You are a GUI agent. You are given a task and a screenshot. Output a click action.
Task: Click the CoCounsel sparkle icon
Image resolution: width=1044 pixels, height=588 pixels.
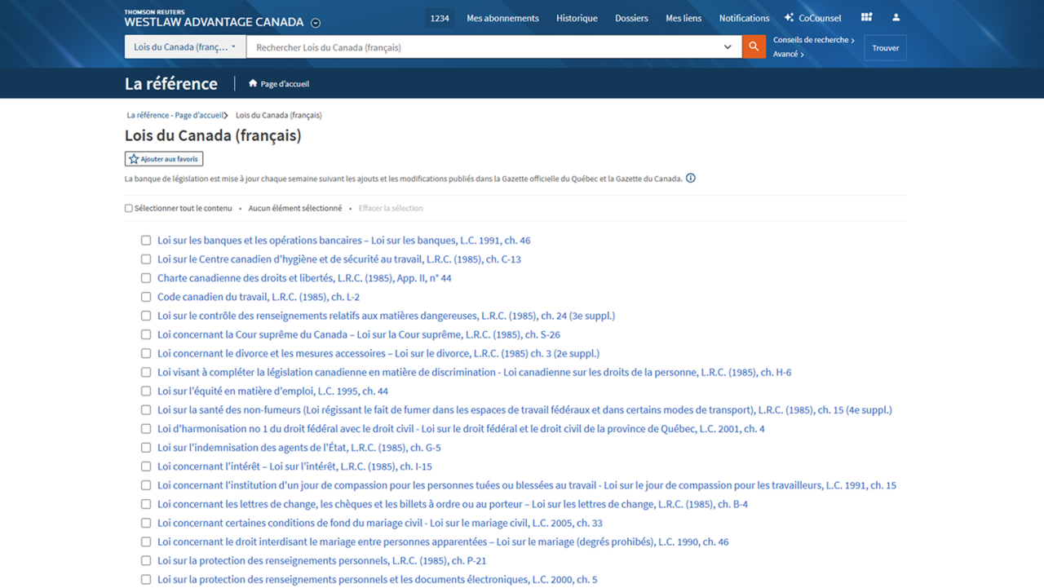coord(789,18)
